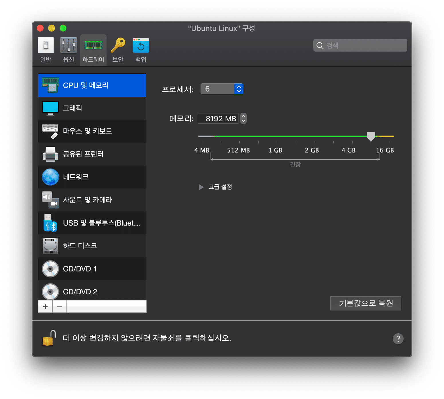Open the 백업 (Backup) icon
The image size is (444, 399).
(x=141, y=45)
